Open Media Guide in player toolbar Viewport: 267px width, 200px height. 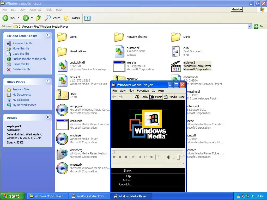174,97
